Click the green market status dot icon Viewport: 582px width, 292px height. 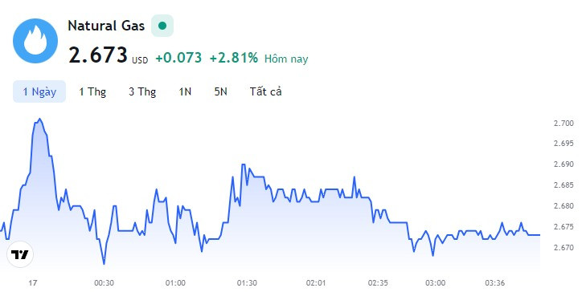click(162, 26)
